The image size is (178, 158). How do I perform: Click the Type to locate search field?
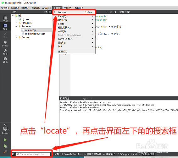tap(33, 154)
